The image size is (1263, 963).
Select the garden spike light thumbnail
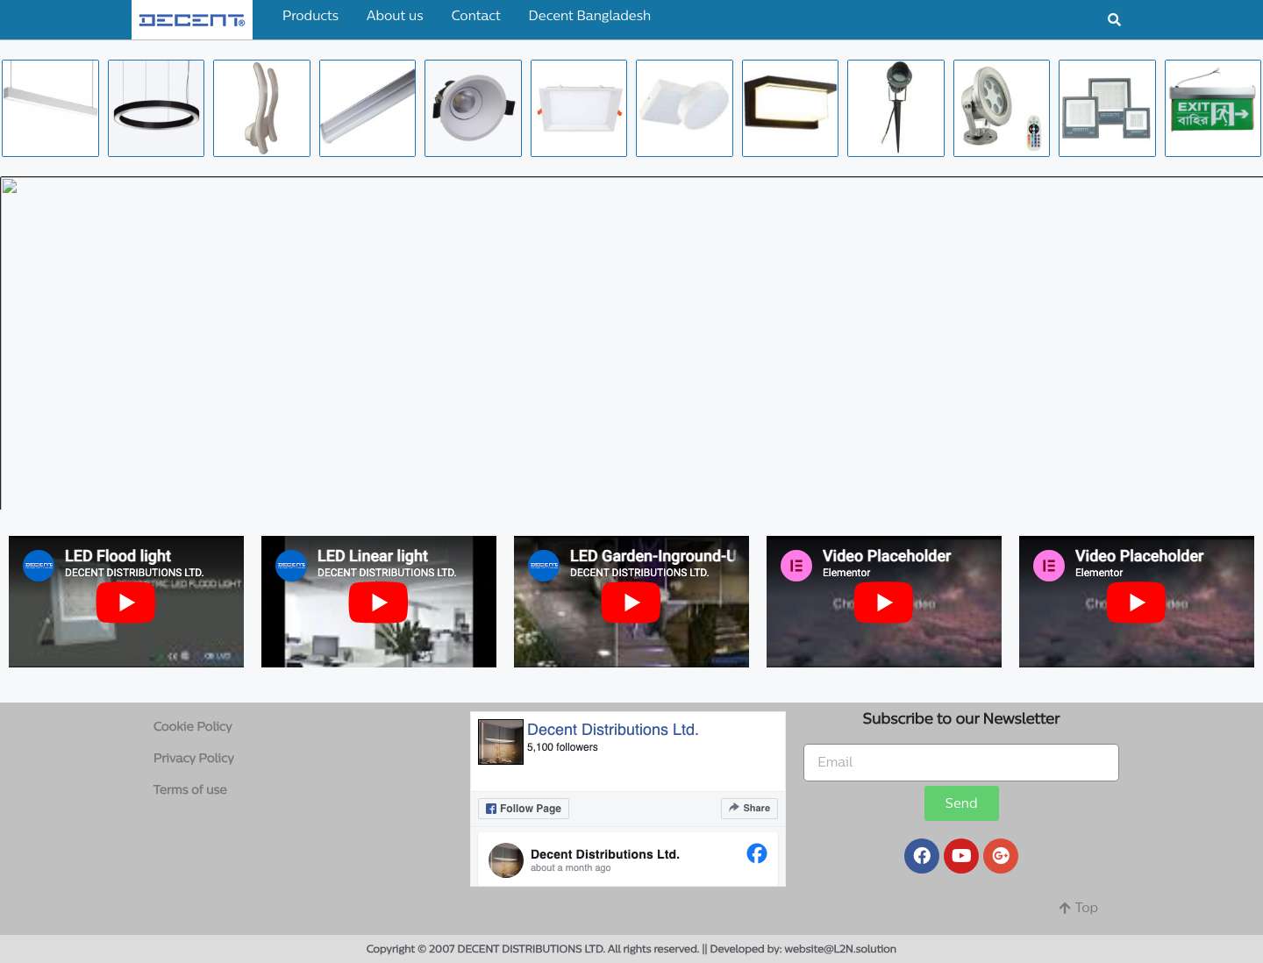point(896,109)
